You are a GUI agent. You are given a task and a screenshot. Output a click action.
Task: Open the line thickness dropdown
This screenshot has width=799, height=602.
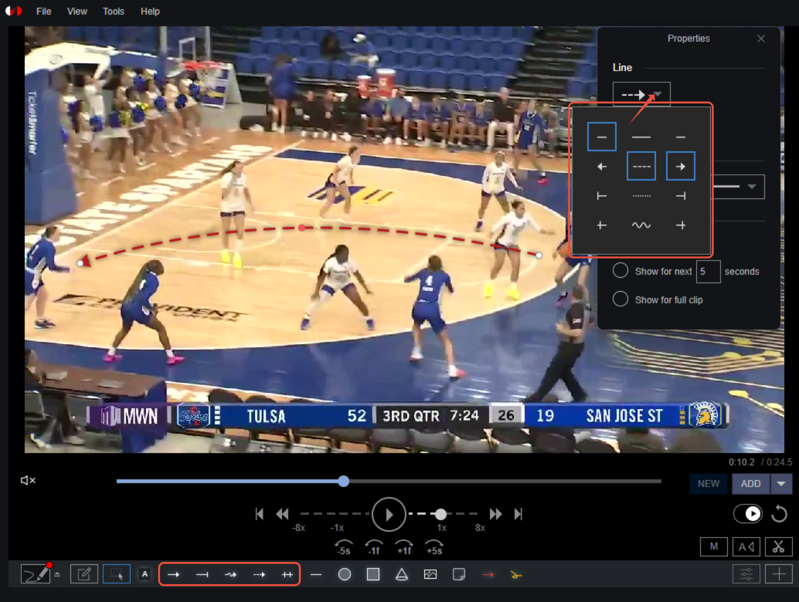click(x=751, y=187)
